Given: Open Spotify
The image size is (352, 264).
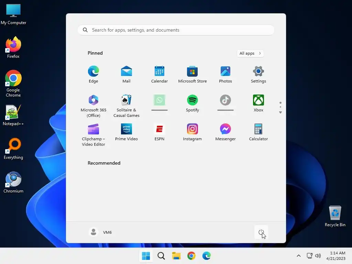Looking at the screenshot, I should (192, 103).
